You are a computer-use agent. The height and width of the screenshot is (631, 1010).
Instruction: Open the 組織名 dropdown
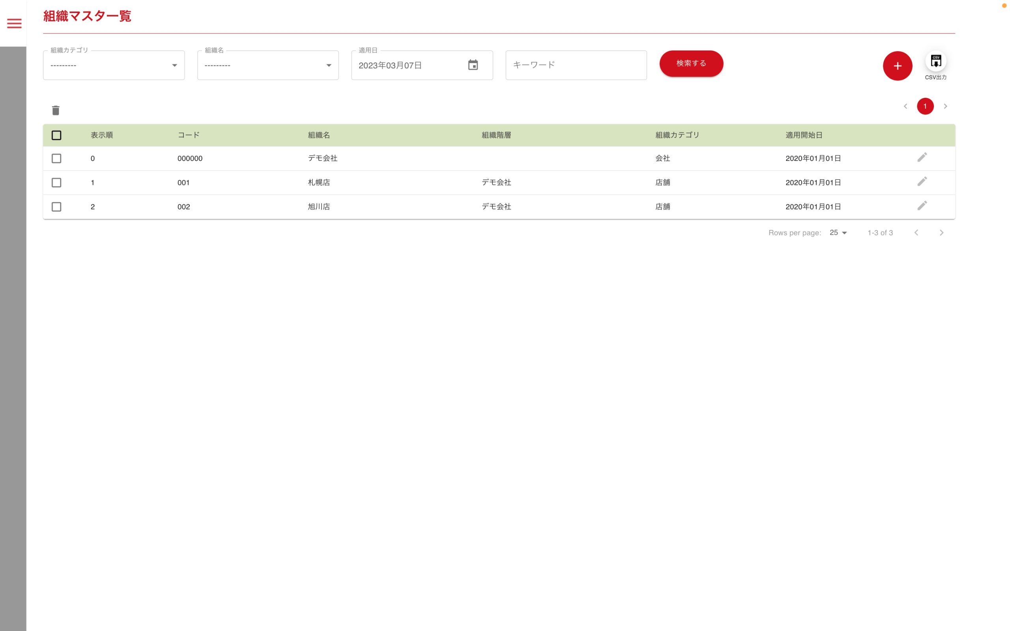click(x=267, y=65)
